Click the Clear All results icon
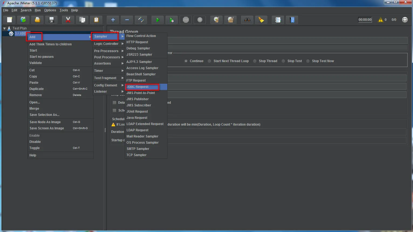The width and height of the screenshot is (413, 232). (x=230, y=20)
